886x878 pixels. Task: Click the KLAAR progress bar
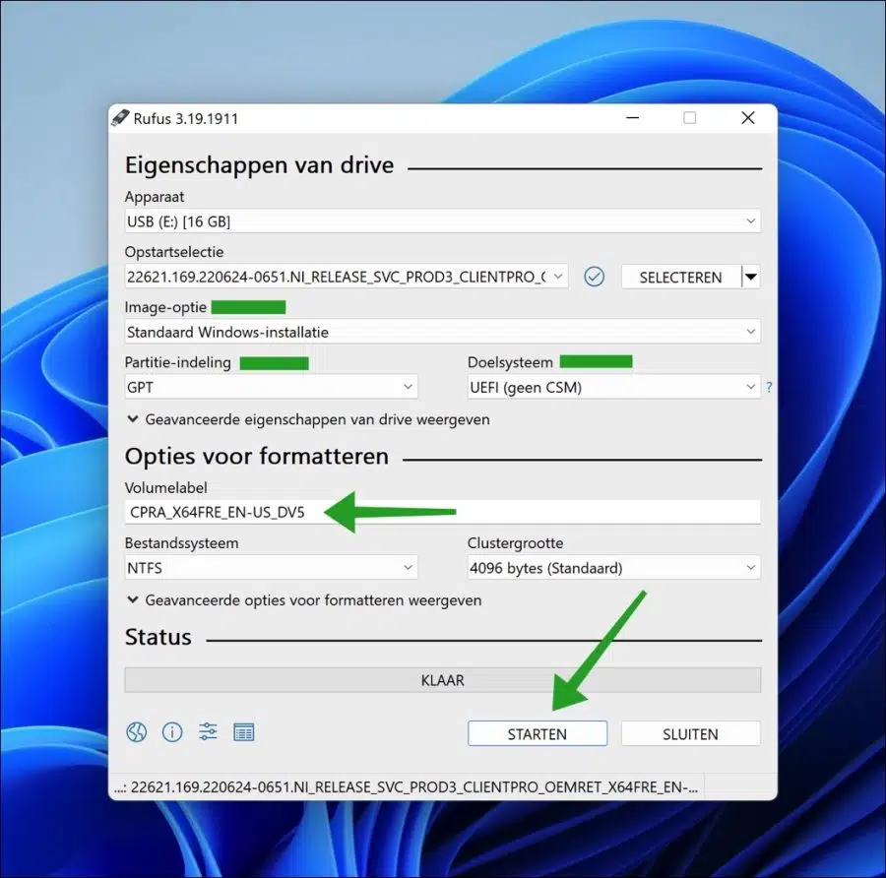pos(442,680)
